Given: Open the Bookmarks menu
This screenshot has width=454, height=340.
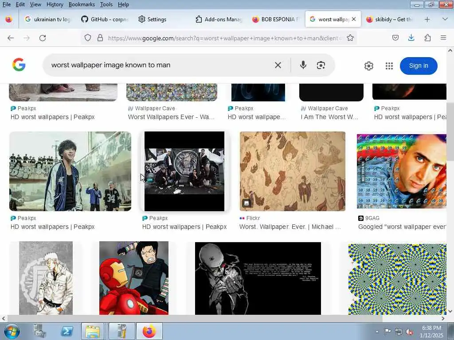Looking at the screenshot, I should click(82, 4).
